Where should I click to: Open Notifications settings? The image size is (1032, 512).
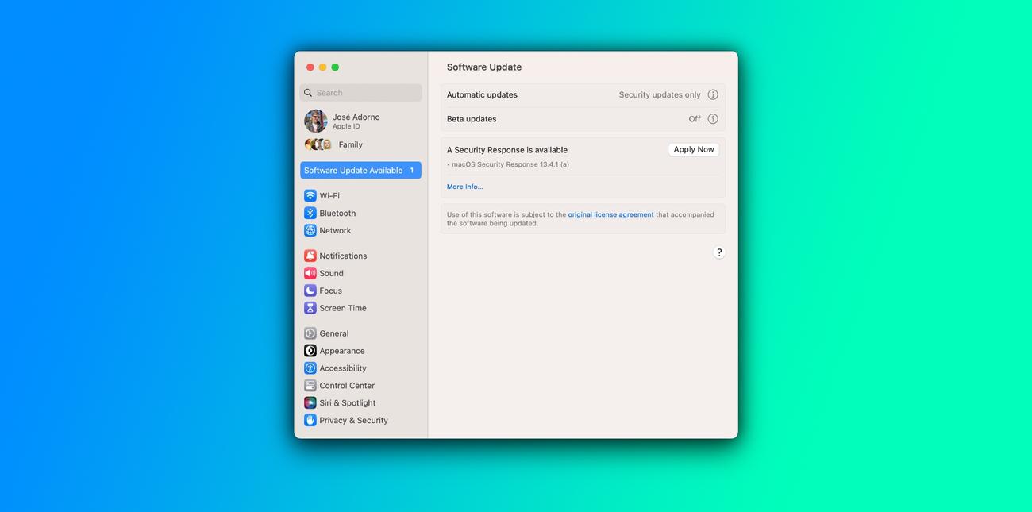click(343, 255)
